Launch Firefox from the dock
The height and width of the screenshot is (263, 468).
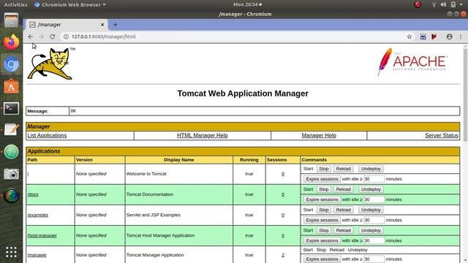pos(11,42)
